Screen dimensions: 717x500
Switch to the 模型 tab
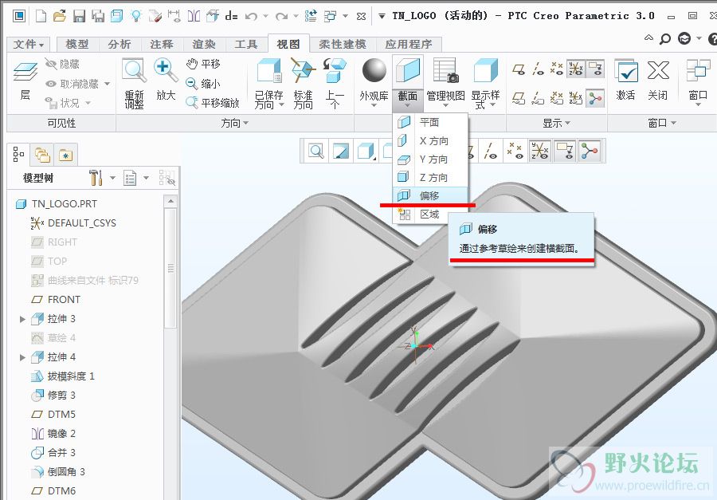77,45
